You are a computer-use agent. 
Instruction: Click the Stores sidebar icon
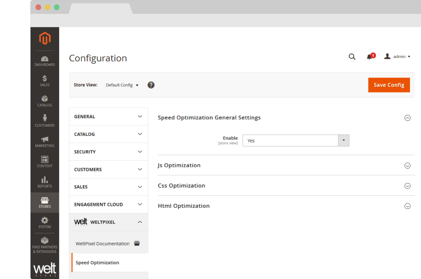click(x=44, y=202)
